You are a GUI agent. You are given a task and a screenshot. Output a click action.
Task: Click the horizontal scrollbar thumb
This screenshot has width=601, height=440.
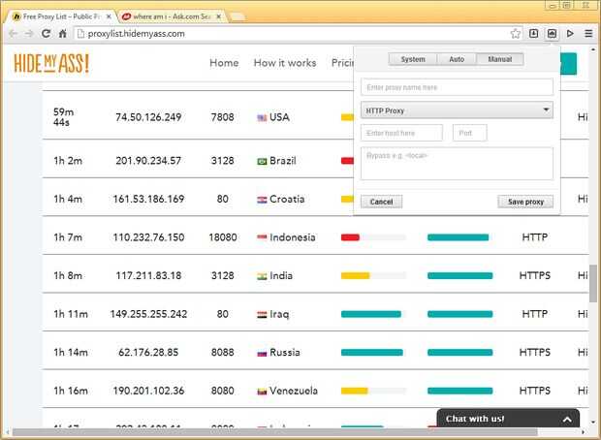tap(274, 432)
